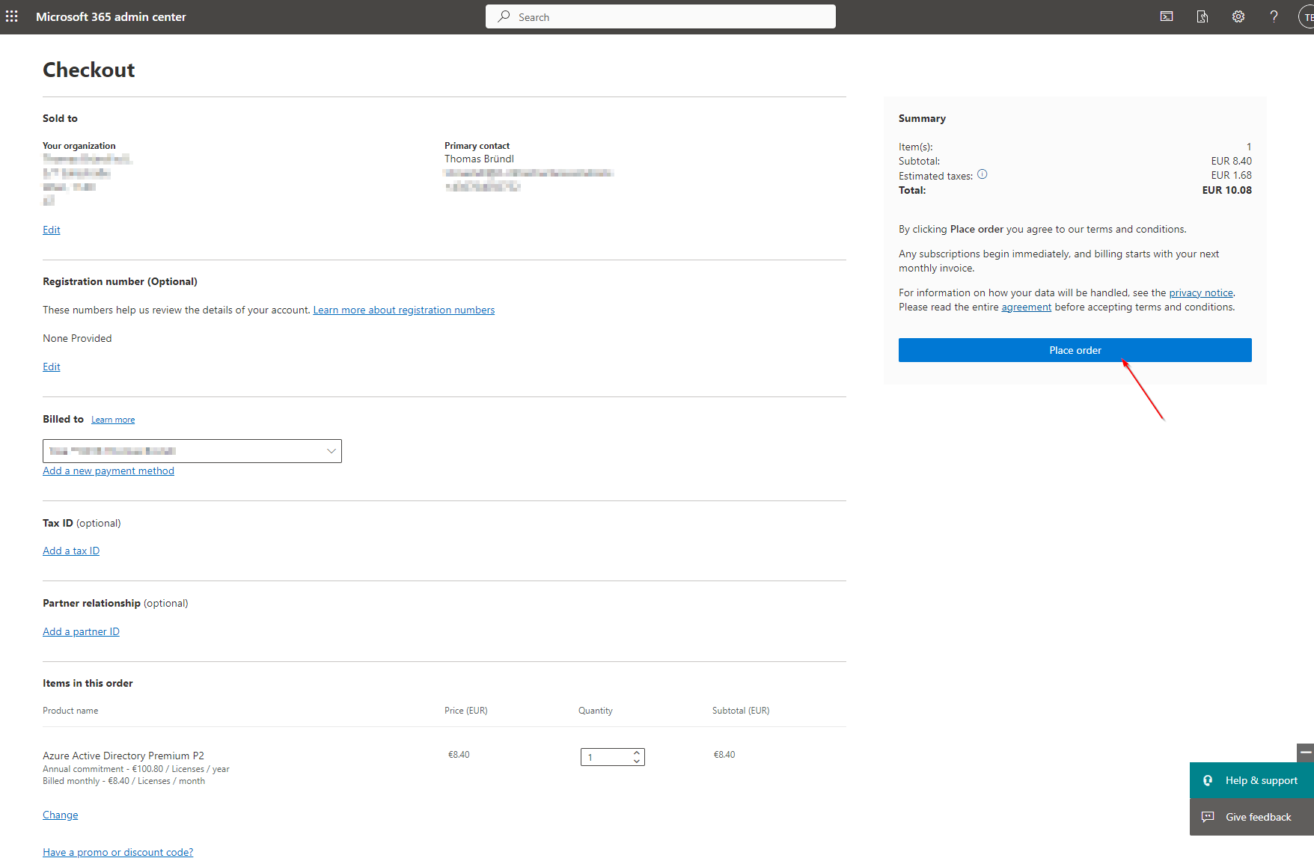The height and width of the screenshot is (867, 1314).
Task: Increase quantity with the up arrow
Action: coord(637,753)
